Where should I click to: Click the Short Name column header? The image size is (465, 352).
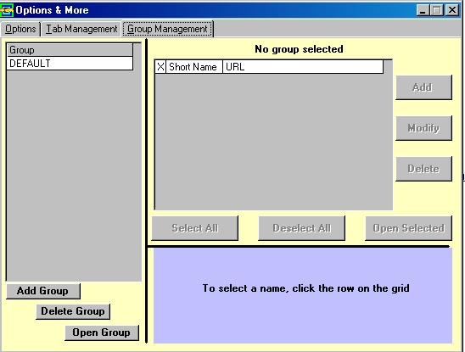pyautogui.click(x=194, y=67)
